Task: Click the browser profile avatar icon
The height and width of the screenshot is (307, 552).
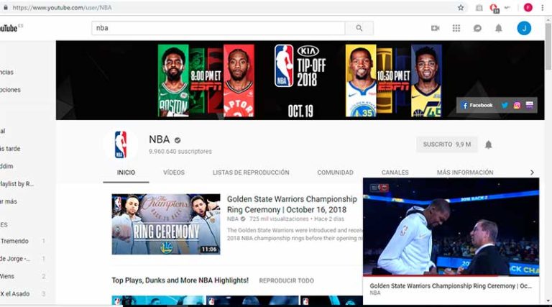Action: pyautogui.click(x=528, y=7)
